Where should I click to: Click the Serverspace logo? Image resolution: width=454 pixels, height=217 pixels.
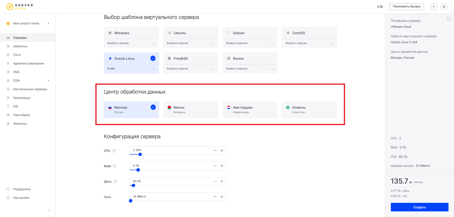tap(20, 7)
